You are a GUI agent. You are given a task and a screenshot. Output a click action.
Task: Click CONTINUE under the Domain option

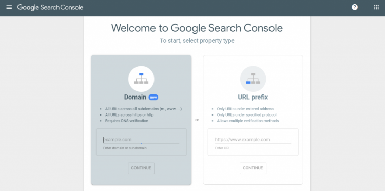pos(141,168)
